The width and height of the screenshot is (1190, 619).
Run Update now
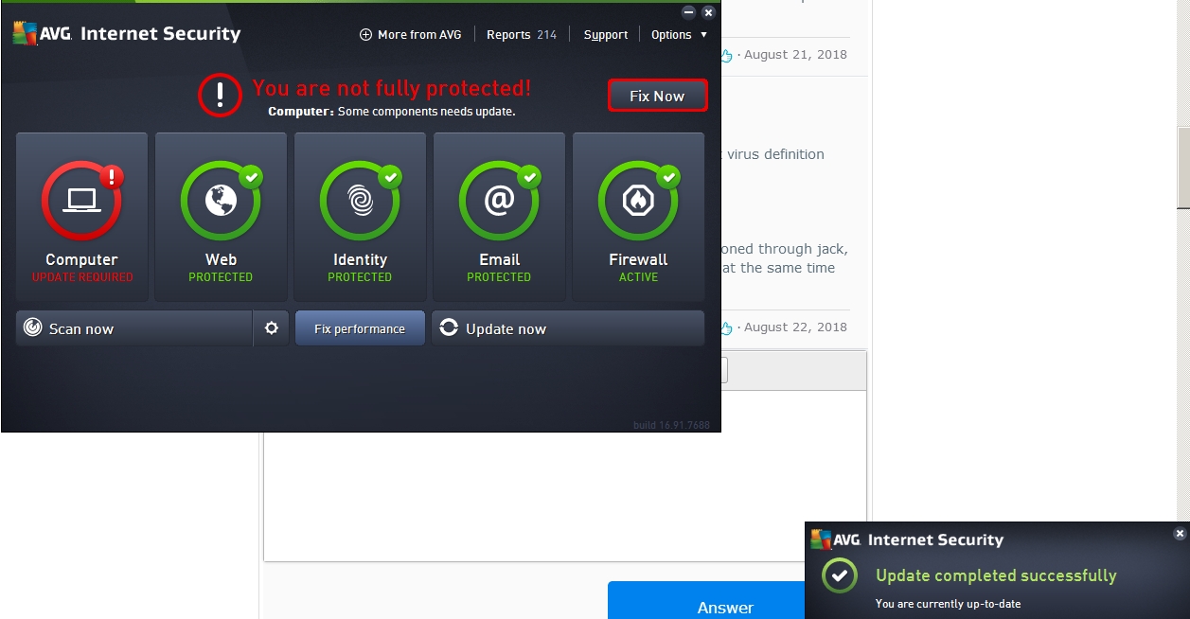pyautogui.click(x=568, y=328)
